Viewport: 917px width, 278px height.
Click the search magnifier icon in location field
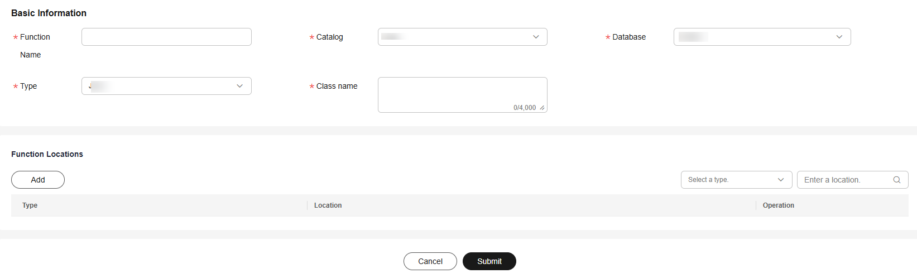click(896, 180)
